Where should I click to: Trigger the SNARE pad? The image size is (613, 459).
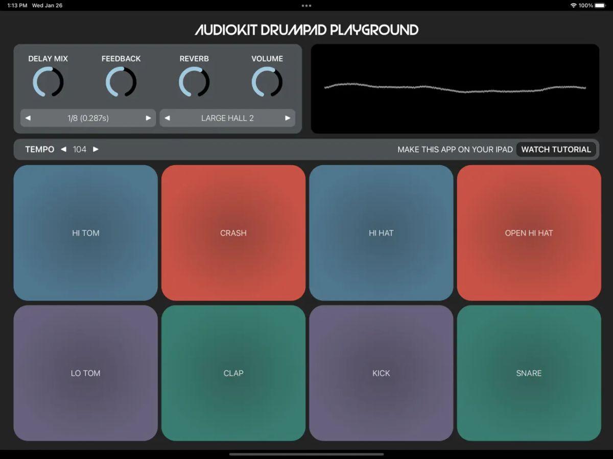click(x=529, y=373)
